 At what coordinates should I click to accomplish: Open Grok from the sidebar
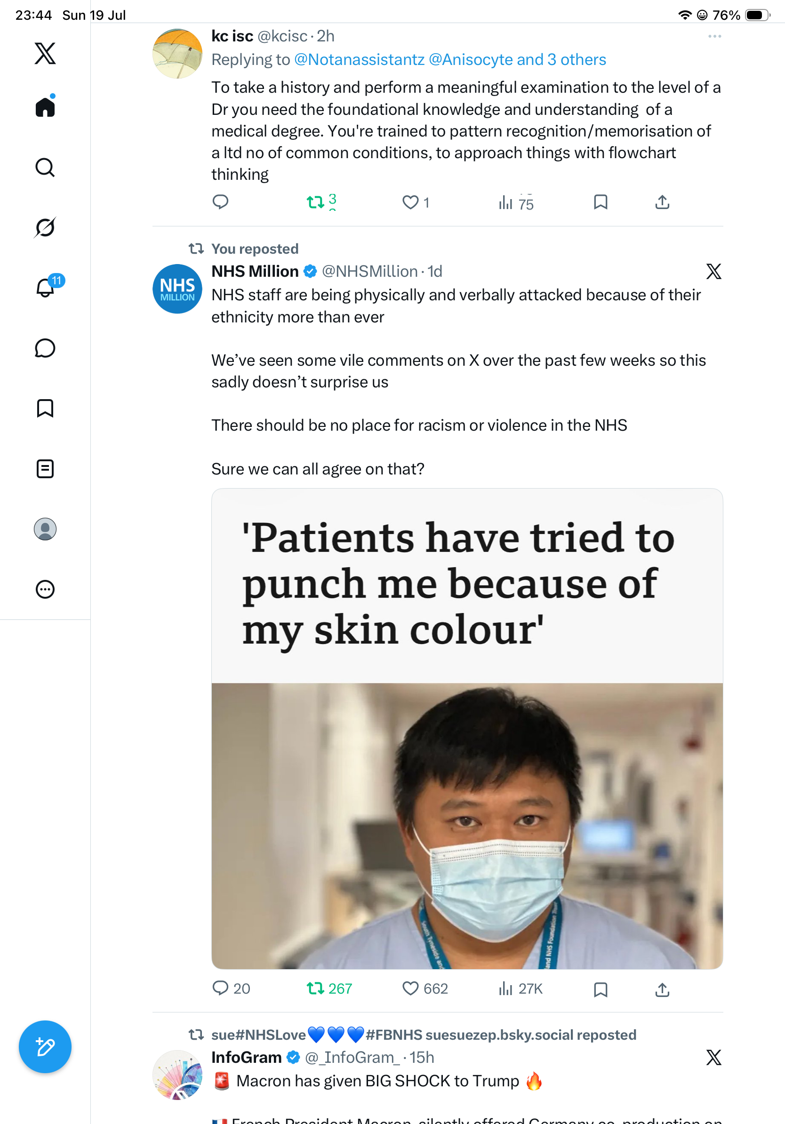click(x=45, y=228)
